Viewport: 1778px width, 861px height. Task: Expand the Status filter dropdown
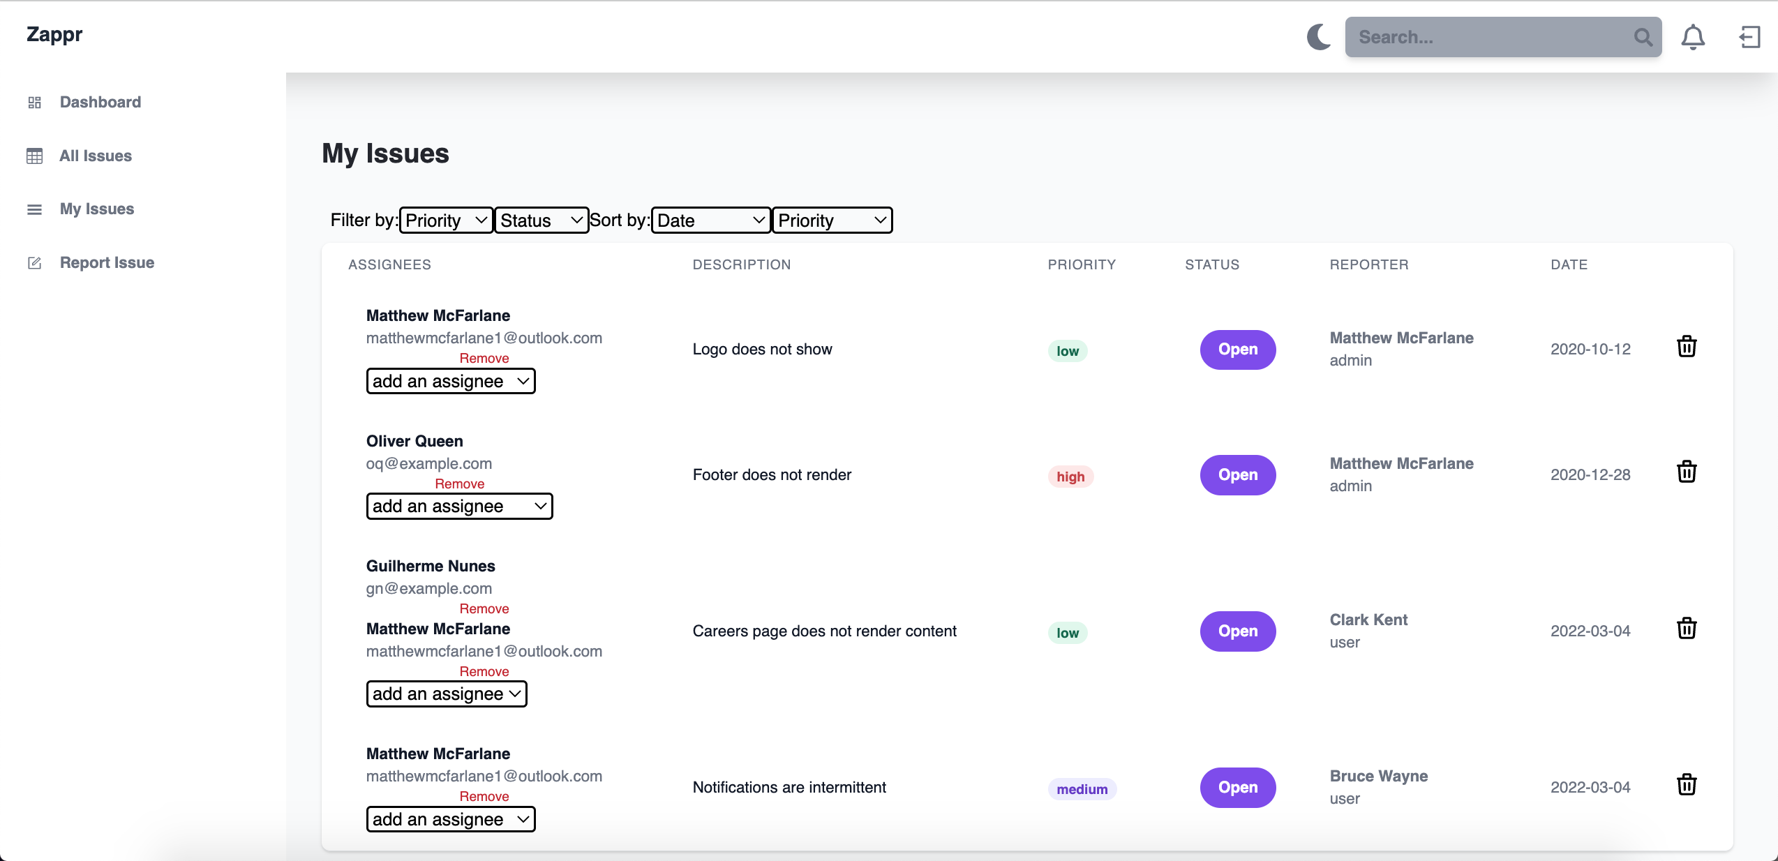click(541, 220)
